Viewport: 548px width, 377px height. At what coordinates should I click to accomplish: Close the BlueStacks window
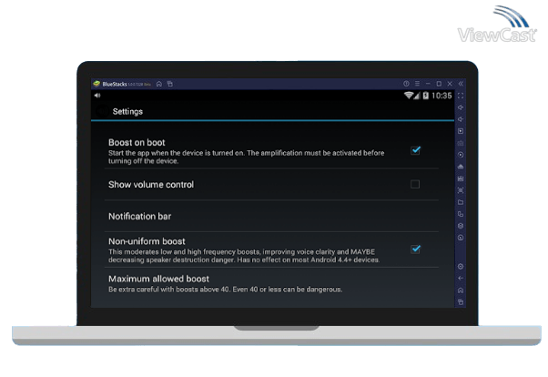[x=450, y=84]
